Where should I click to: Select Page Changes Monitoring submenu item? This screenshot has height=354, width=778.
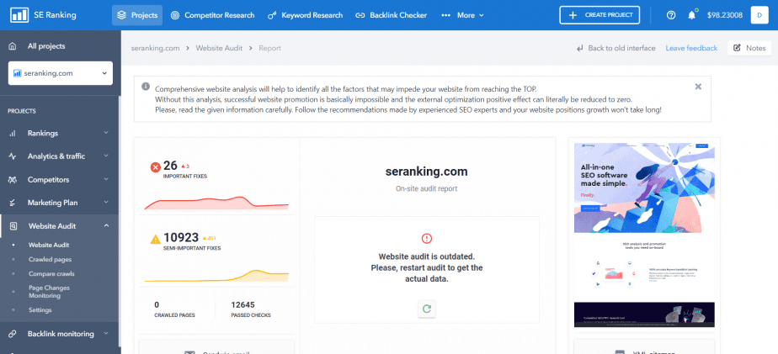(x=49, y=292)
